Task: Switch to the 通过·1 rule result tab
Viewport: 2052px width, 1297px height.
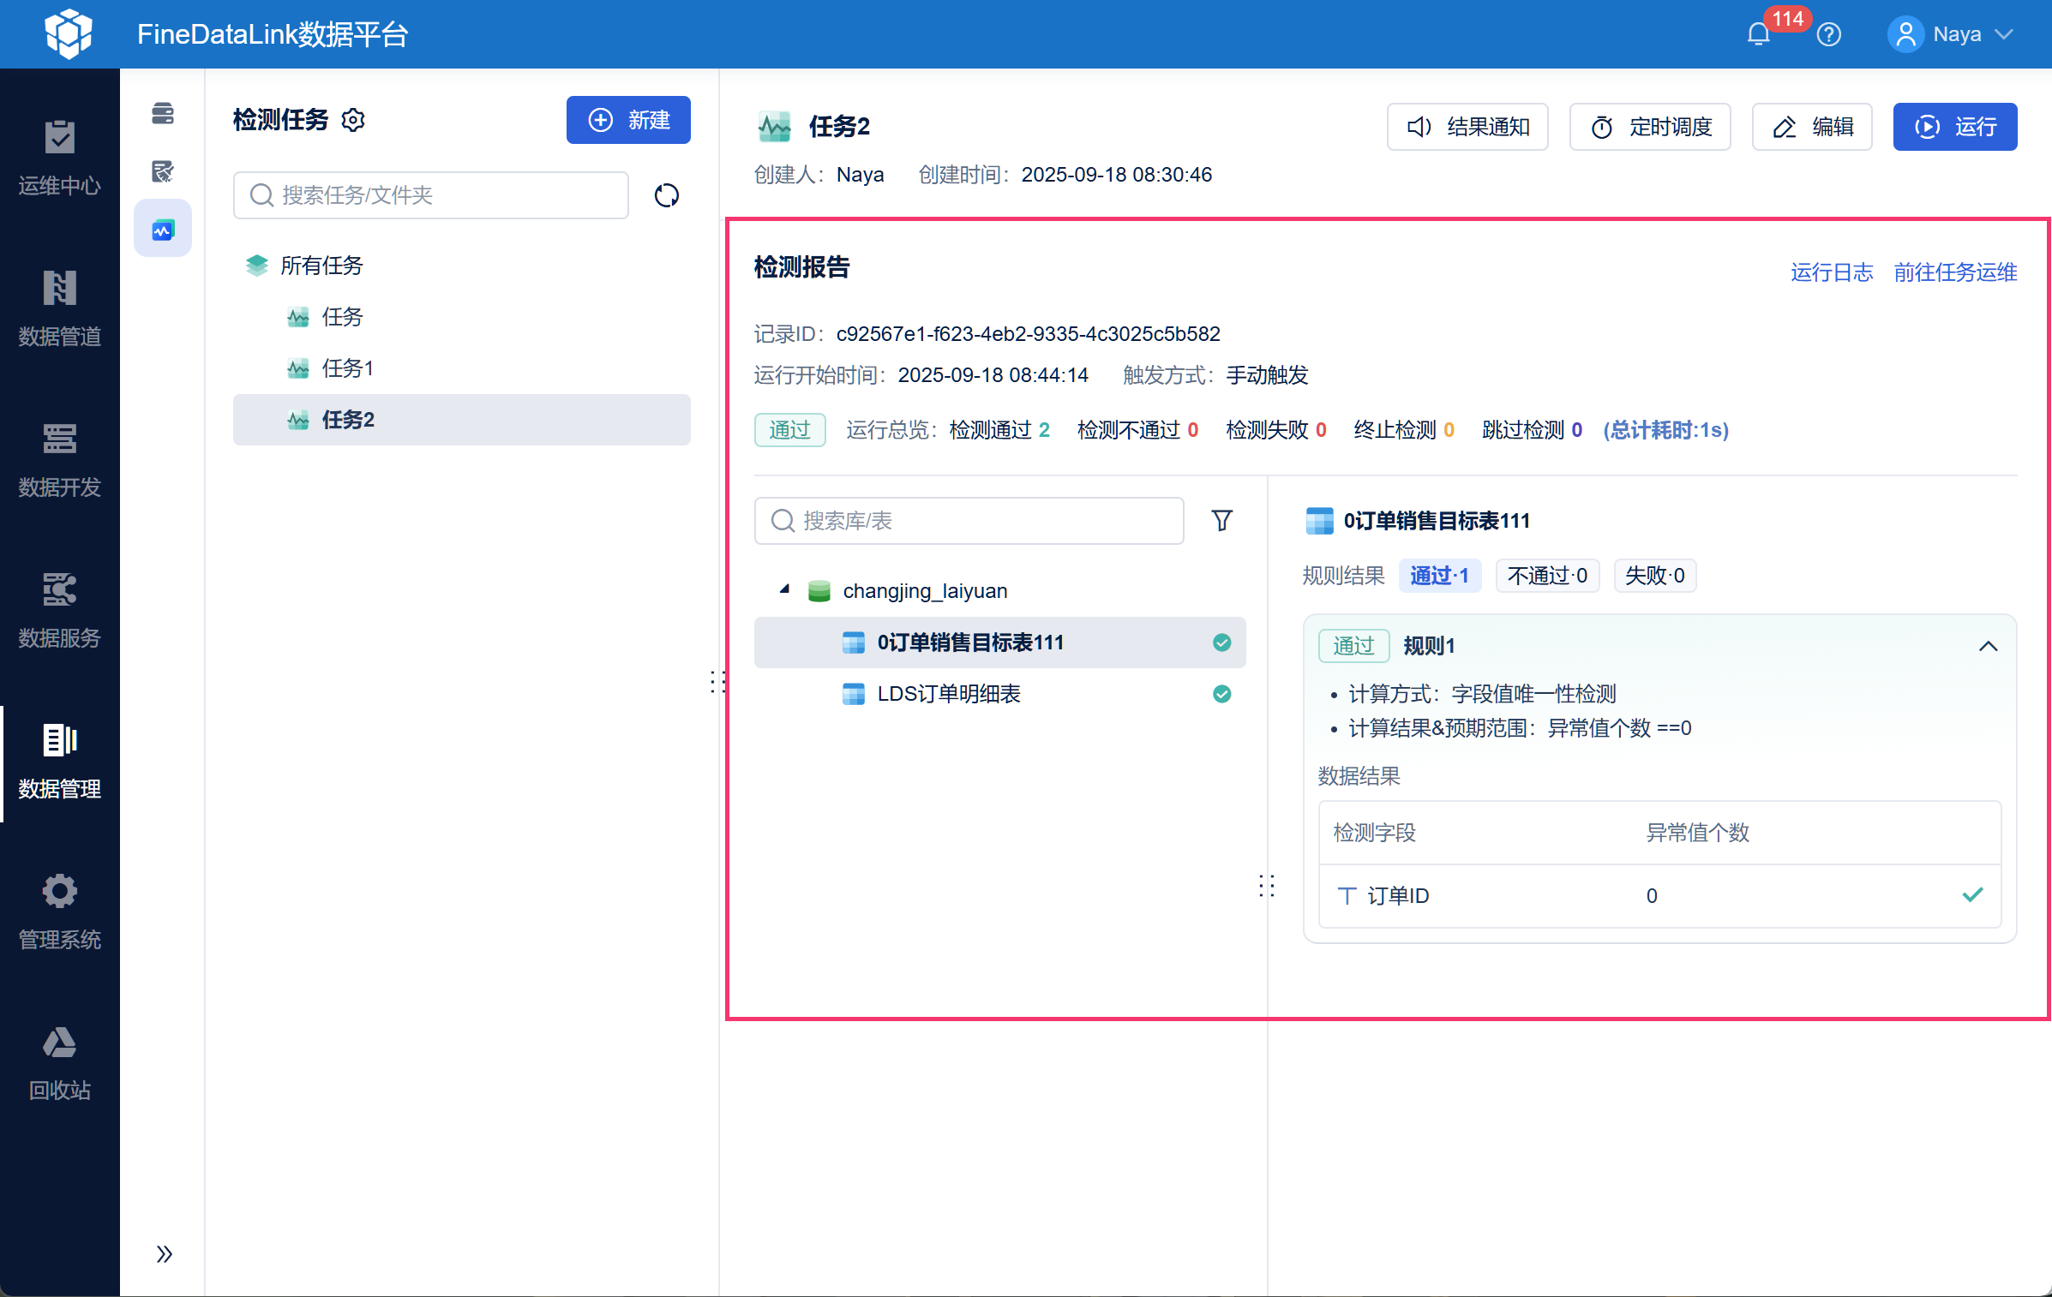Action: click(1440, 576)
